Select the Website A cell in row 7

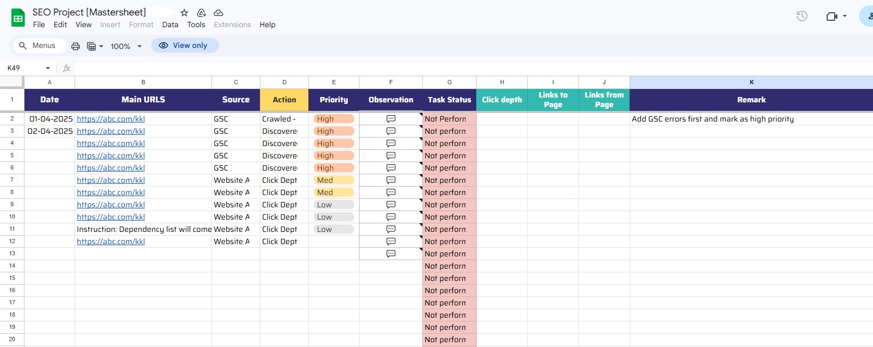[x=236, y=180]
